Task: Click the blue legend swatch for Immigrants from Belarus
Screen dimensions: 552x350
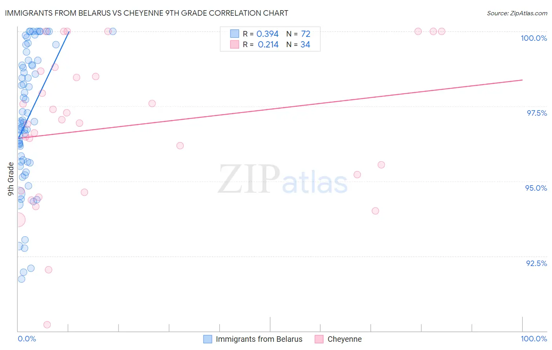Action: pos(208,339)
